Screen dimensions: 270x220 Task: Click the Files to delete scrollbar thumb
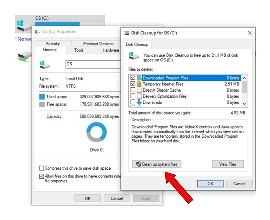(x=244, y=87)
